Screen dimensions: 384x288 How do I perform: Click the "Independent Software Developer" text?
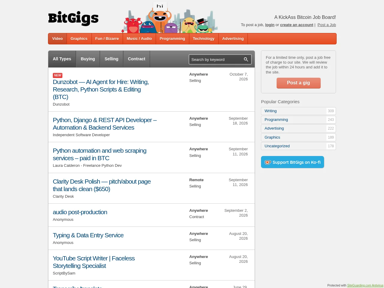click(x=81, y=135)
